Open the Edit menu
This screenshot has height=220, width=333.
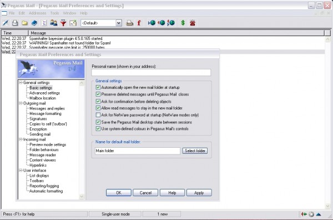pos(22,13)
